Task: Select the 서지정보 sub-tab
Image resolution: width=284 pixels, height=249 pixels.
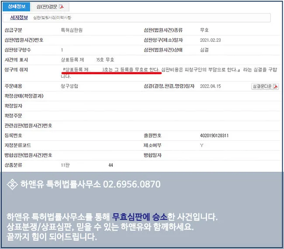Action: tap(19, 17)
